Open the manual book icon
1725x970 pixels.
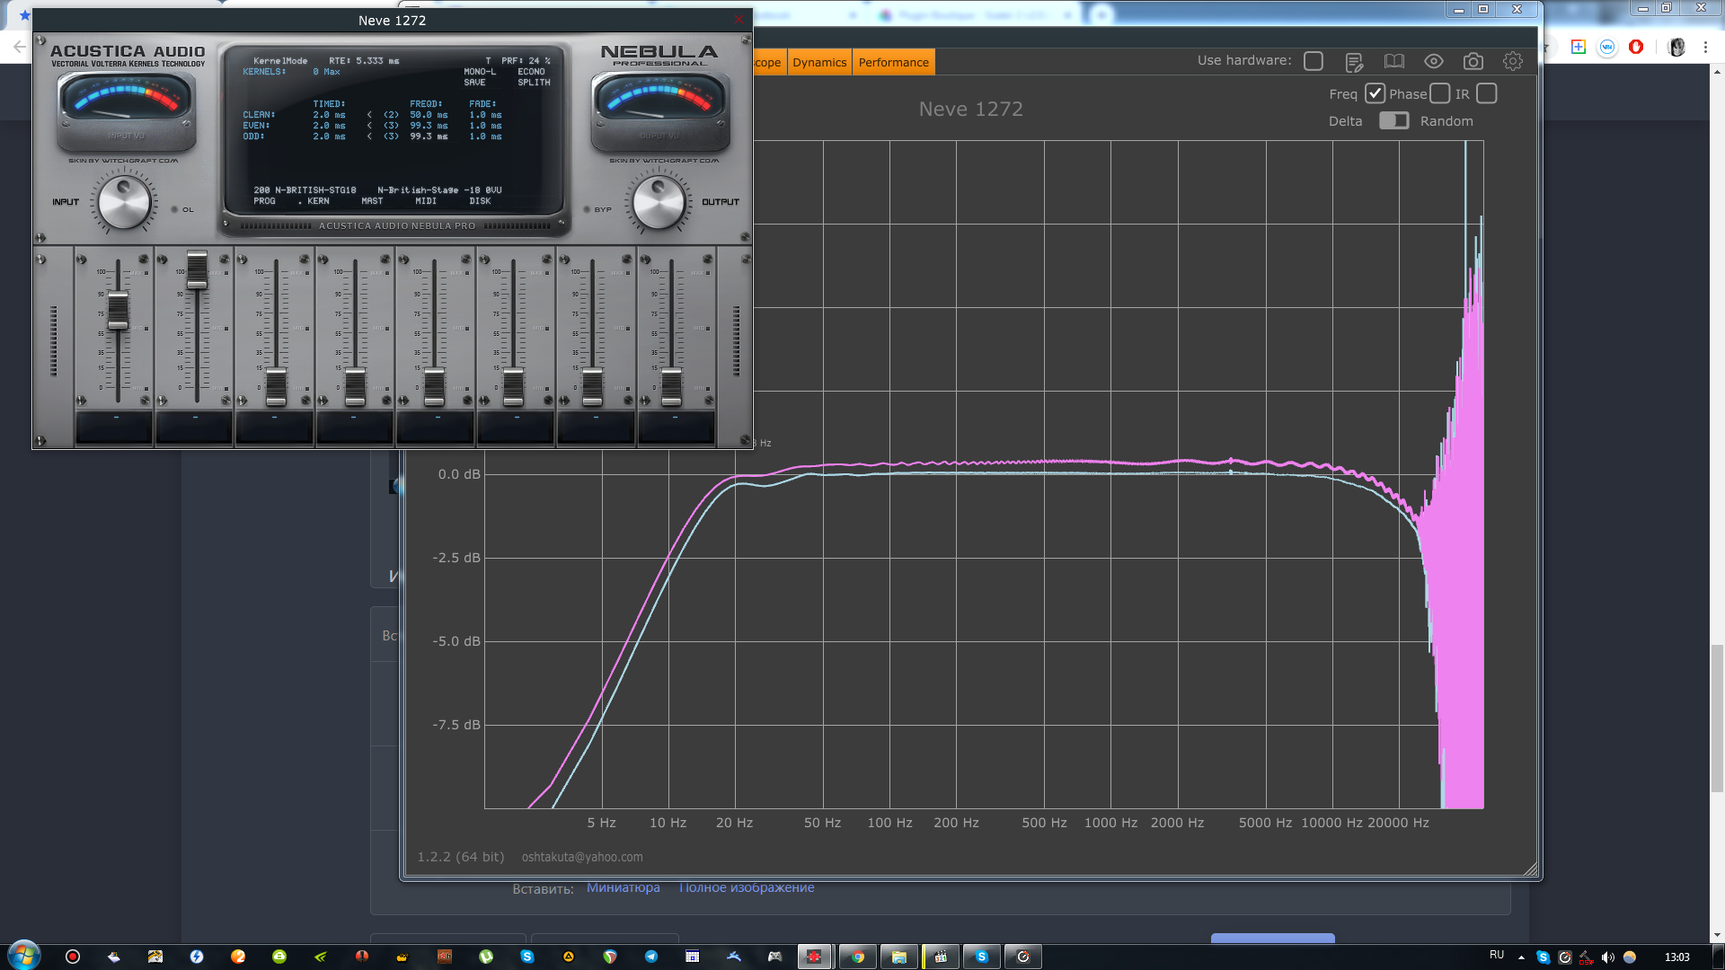pos(1393,61)
